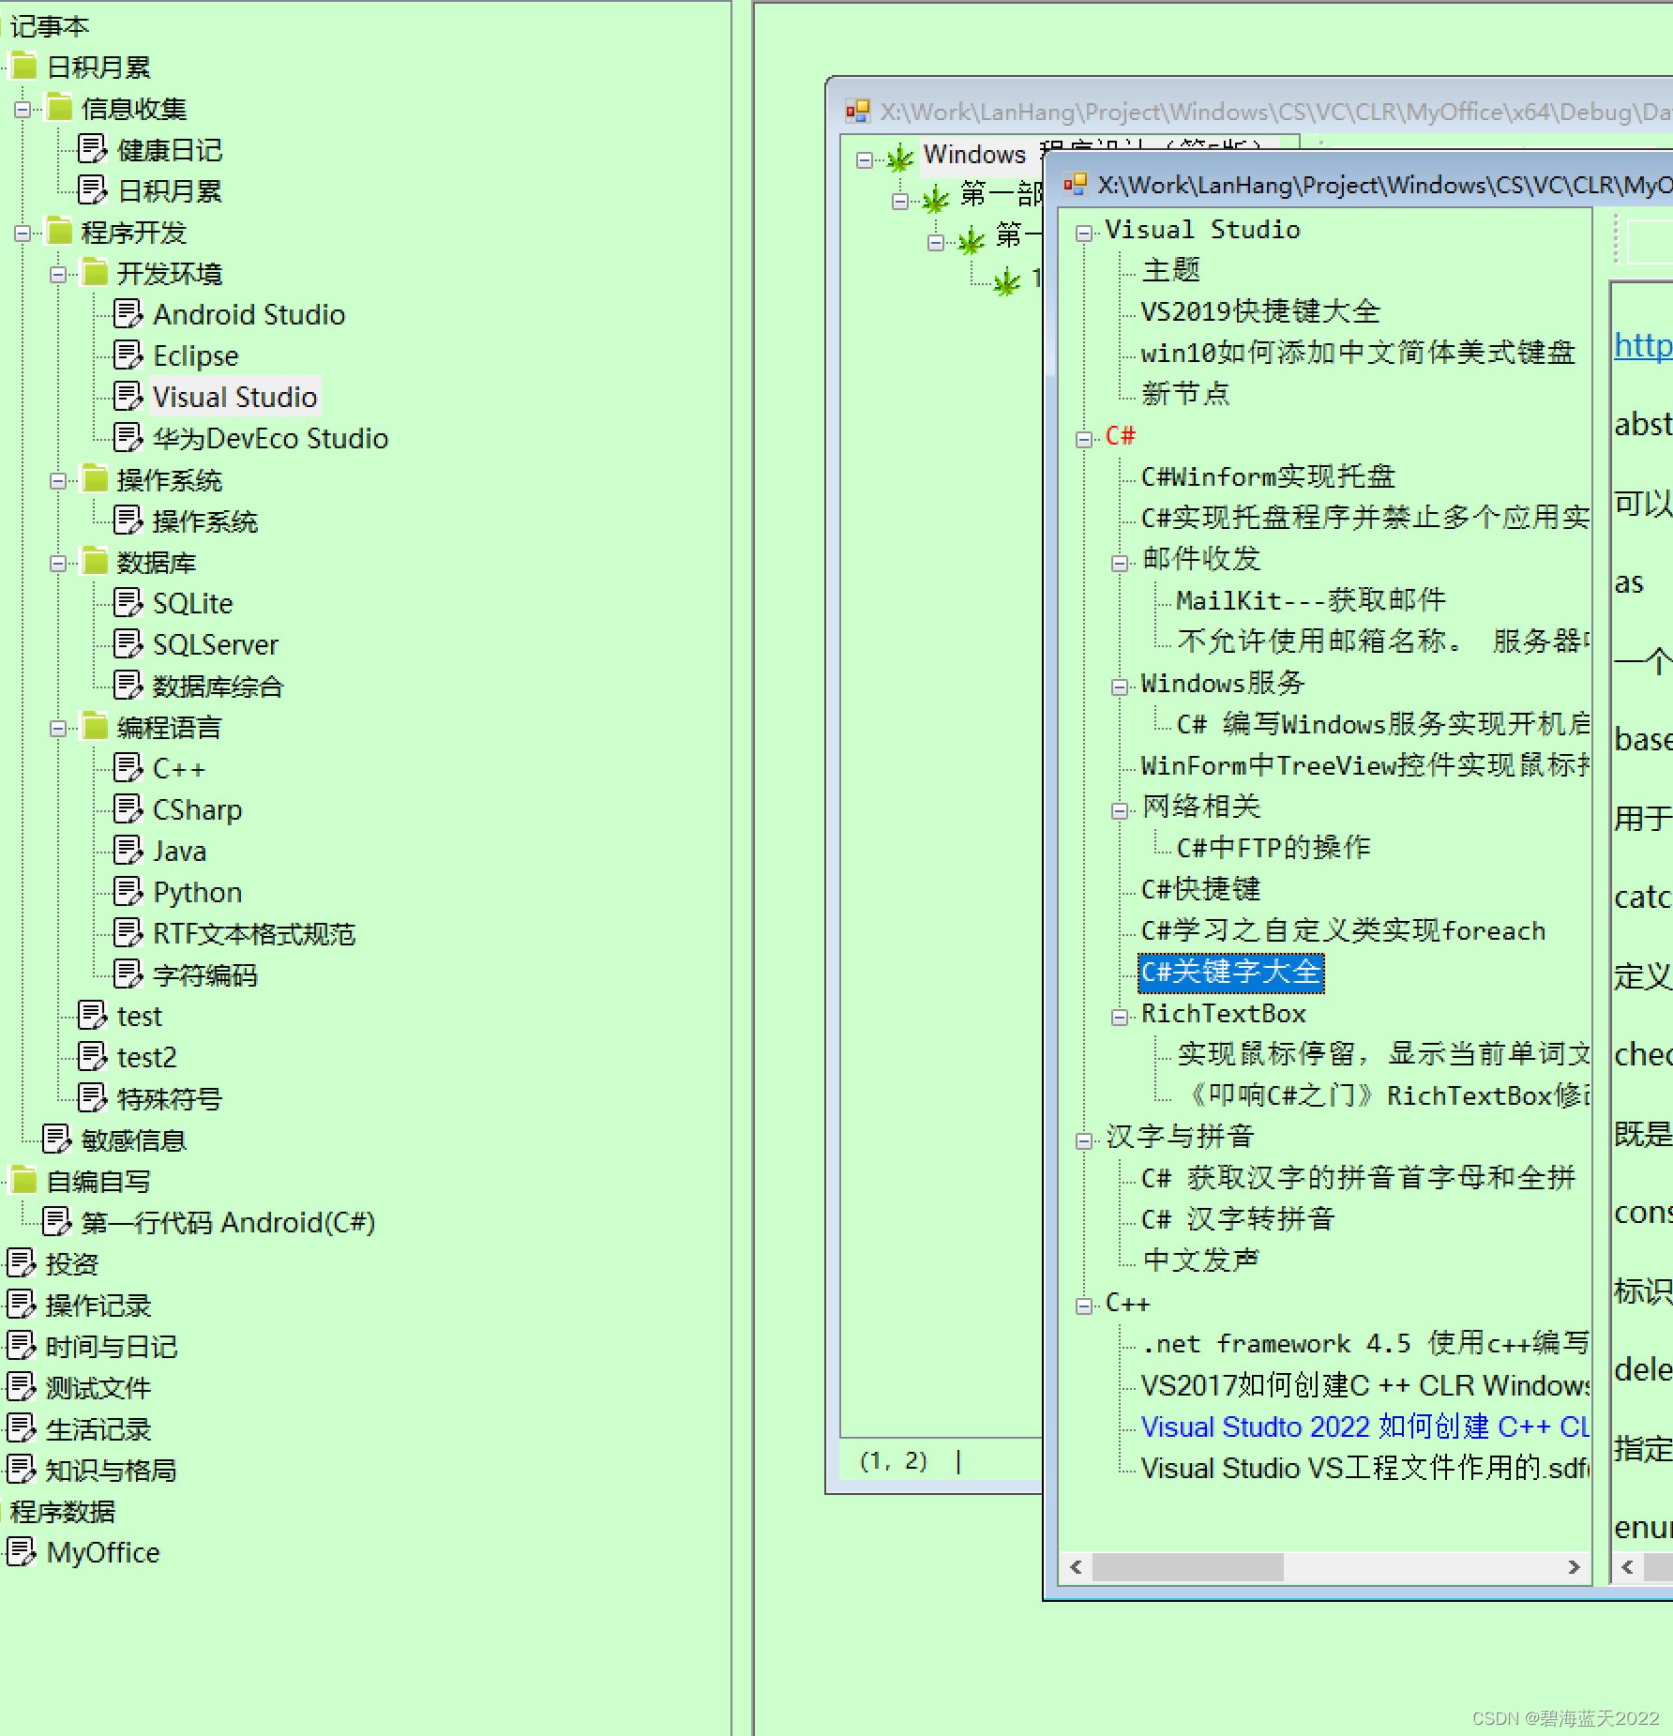
Task: Open the Visual Studto 2022 blue entry
Action: [x=1365, y=1427]
